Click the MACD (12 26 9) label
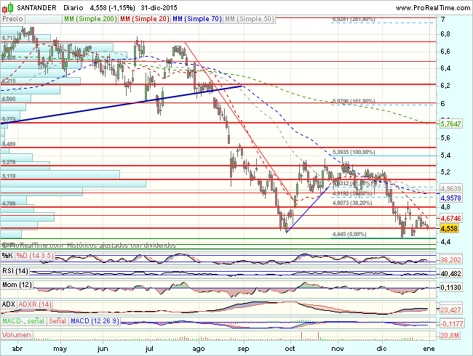The width and height of the screenshot is (473, 356). 95,321
